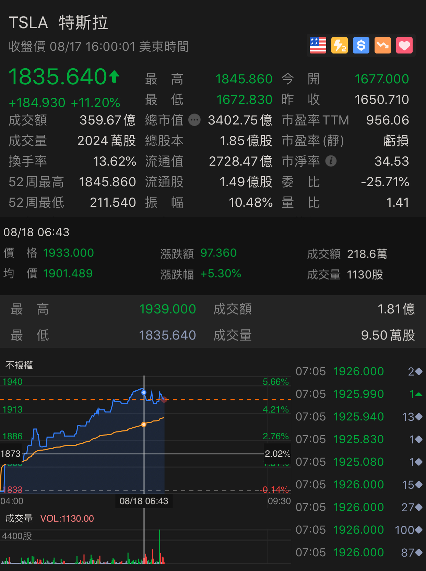This screenshot has width=426, height=571.
Task: Tap the 不複權 adjustment setting label
Action: coord(19,365)
